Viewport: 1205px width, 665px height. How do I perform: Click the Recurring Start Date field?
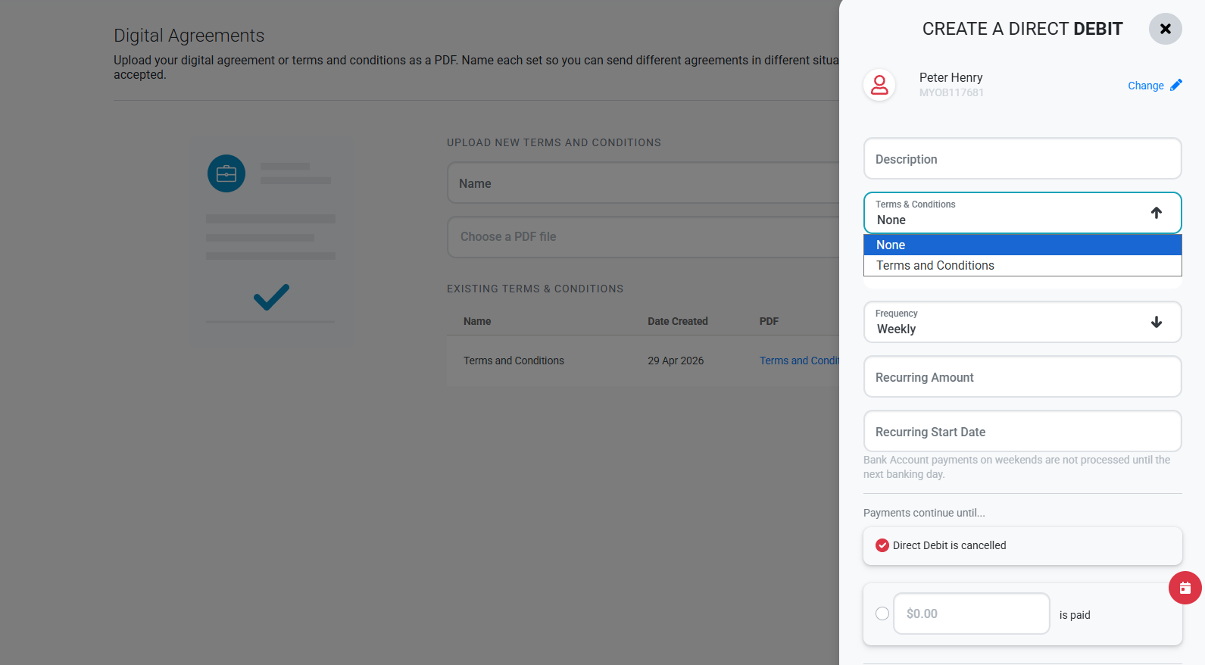[1022, 432]
